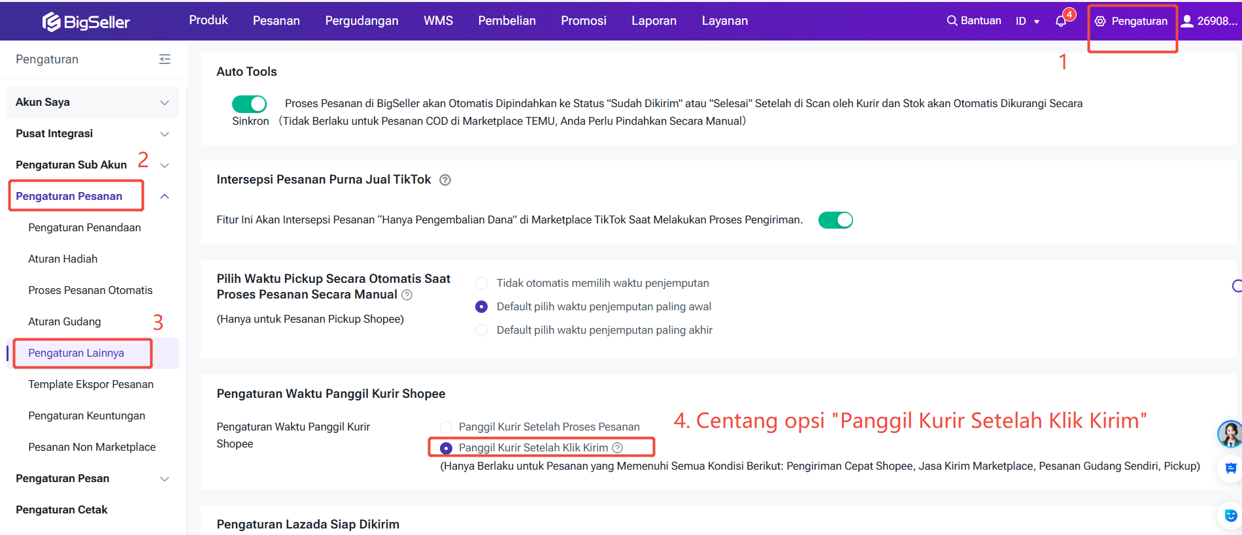Open the customer service avatar chat

[1229, 434]
